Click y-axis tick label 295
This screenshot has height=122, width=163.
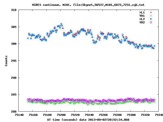(x=14, y=61)
